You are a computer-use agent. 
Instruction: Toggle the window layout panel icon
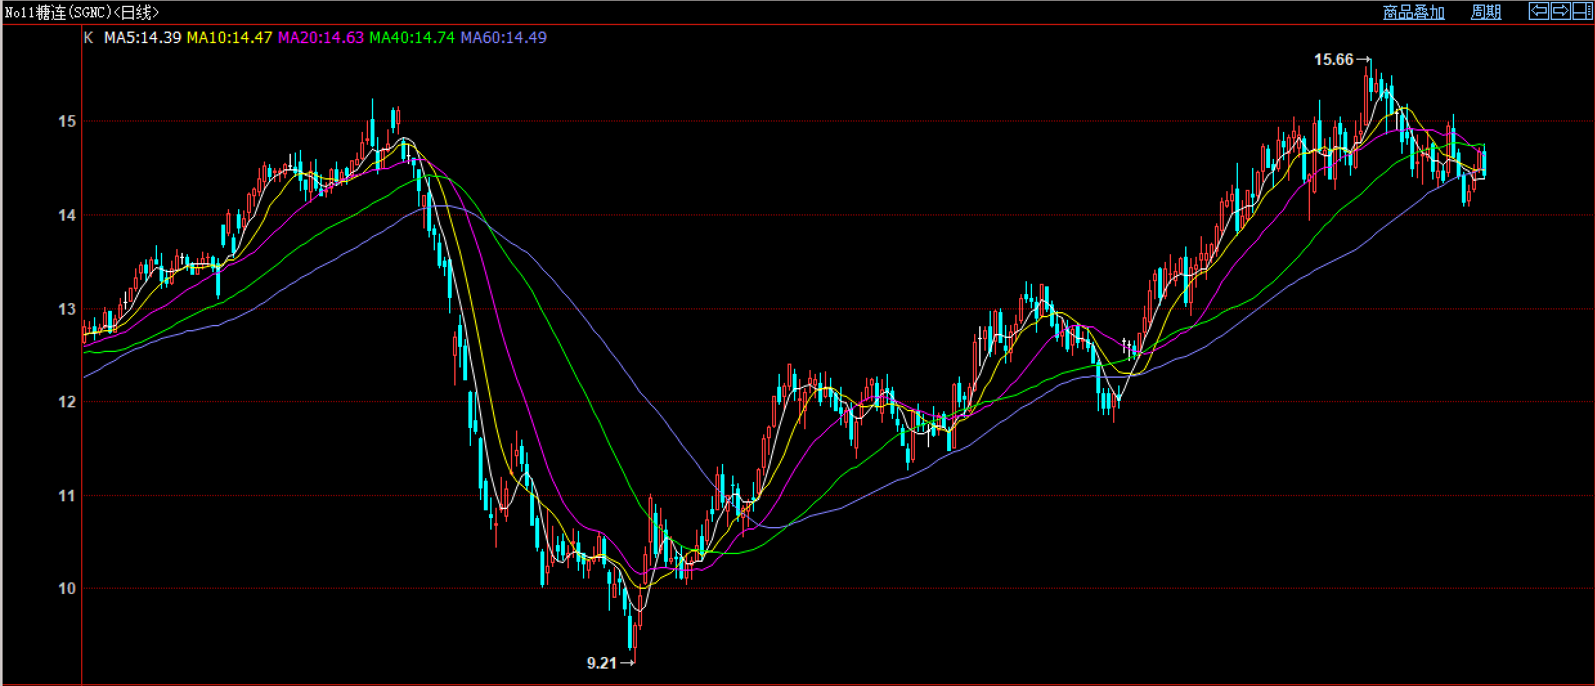(x=1581, y=11)
